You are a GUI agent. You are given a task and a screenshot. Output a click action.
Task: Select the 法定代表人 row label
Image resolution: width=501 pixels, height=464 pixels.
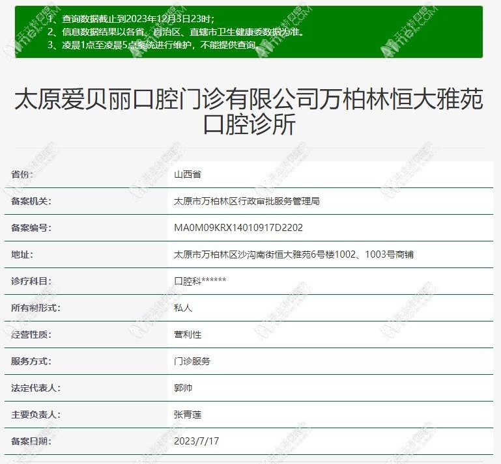pyautogui.click(x=35, y=388)
